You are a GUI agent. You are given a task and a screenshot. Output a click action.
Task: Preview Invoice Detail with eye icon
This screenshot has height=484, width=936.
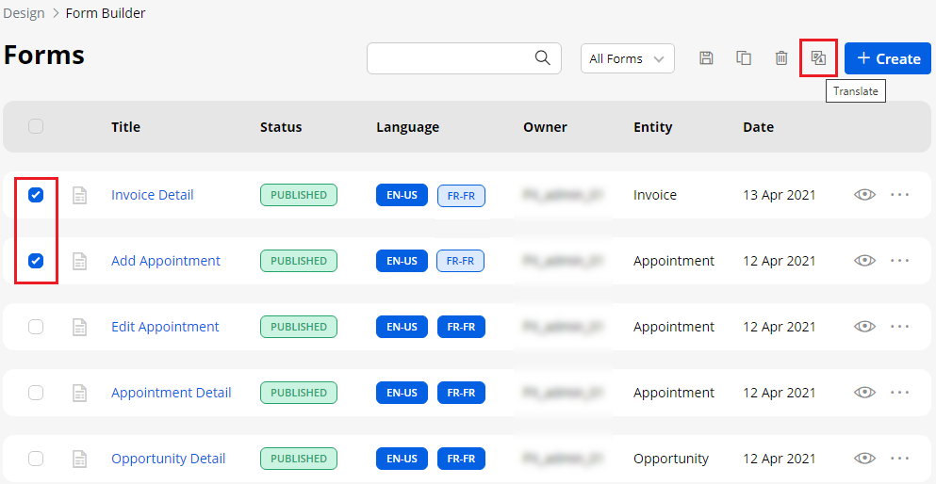pos(864,195)
